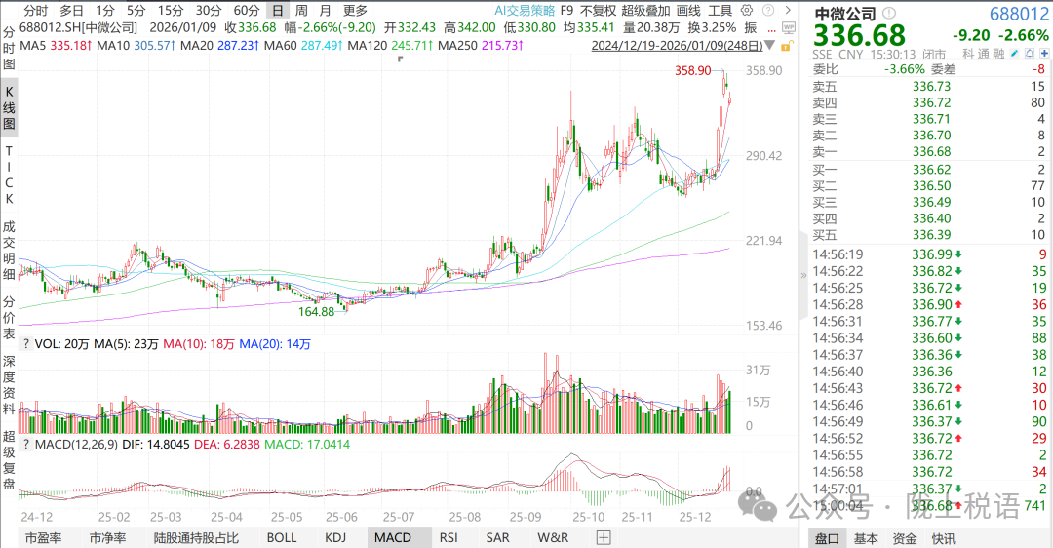Click the plus box to add indicator

pyautogui.click(x=604, y=537)
